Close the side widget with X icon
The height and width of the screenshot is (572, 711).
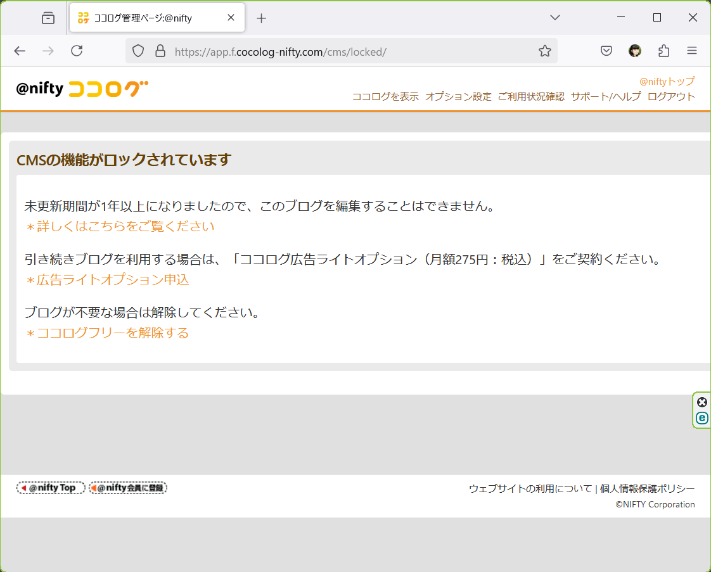click(x=702, y=402)
